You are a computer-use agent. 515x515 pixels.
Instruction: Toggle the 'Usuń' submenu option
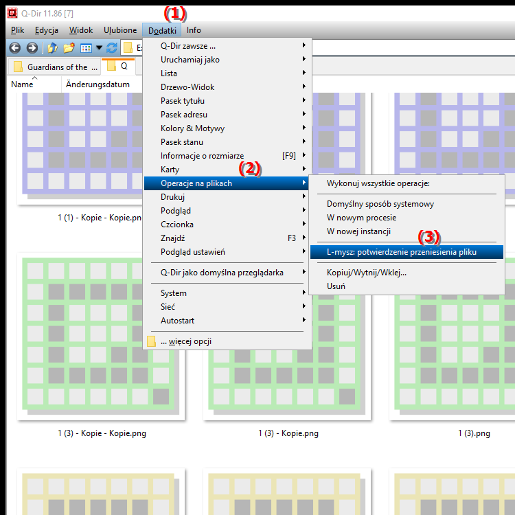(x=407, y=286)
